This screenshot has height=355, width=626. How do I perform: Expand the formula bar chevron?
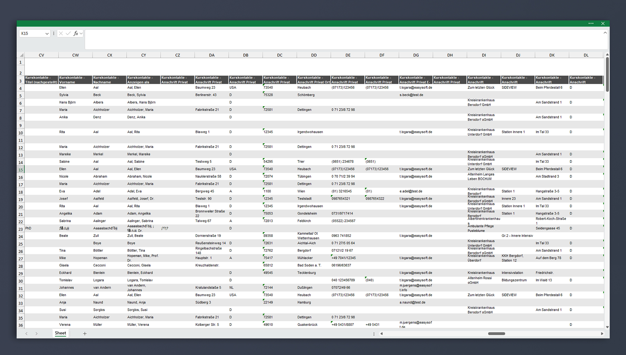[605, 33]
